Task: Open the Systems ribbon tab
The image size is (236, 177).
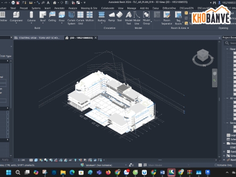Action: pyautogui.click(x=36, y=8)
